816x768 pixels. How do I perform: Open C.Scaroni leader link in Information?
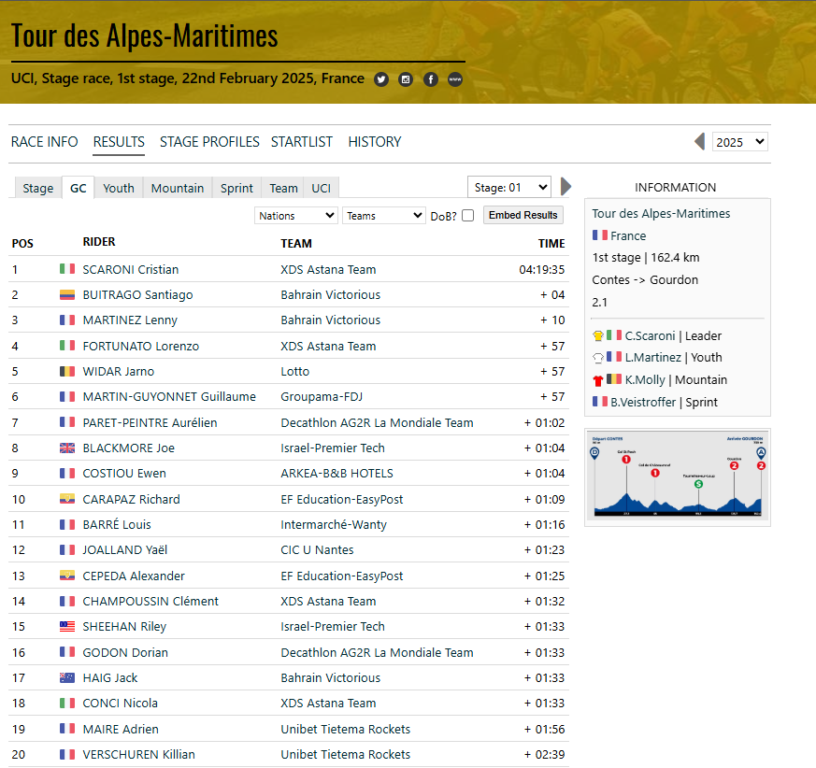click(x=650, y=335)
